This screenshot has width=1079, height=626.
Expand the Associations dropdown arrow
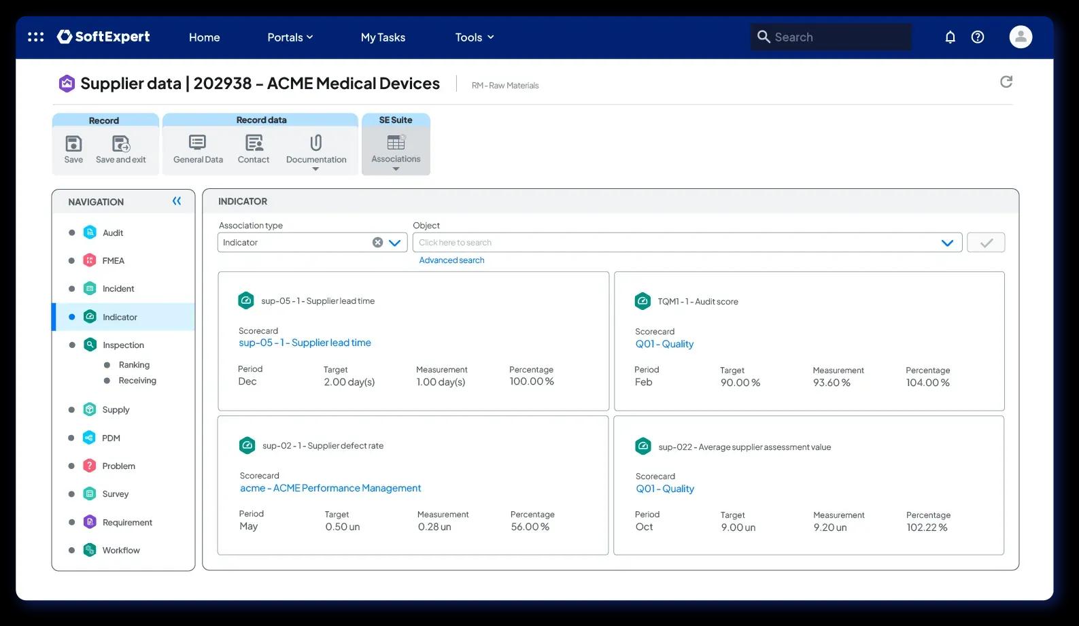[396, 169]
